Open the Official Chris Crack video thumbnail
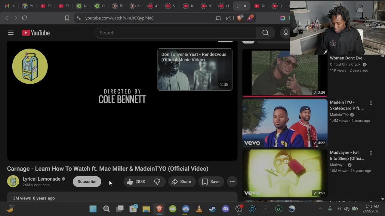The image size is (385, 216). coord(285,73)
